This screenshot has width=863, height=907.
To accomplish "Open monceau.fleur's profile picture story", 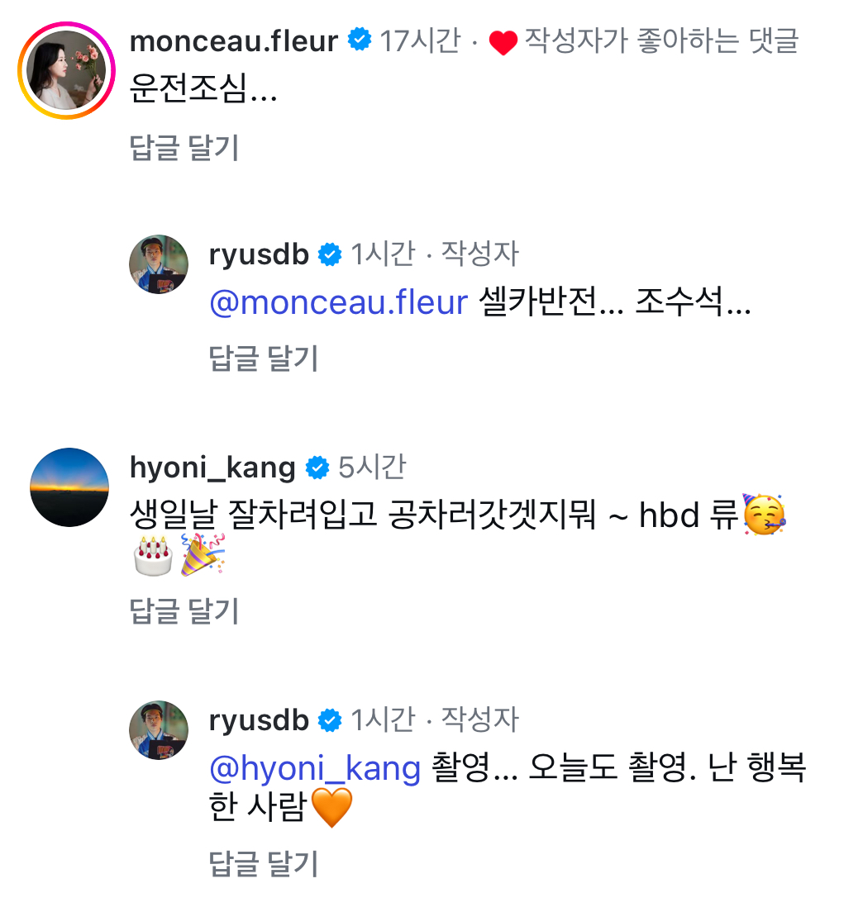I will point(67,70).
